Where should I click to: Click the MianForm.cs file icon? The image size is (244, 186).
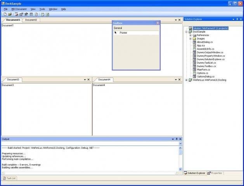pyautogui.click(x=194, y=70)
